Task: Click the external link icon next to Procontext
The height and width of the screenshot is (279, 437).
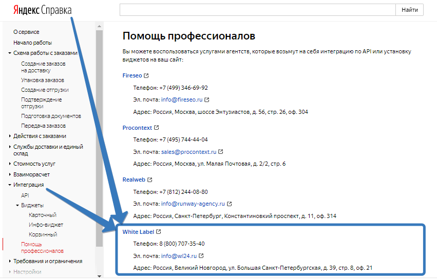Action: tap(157, 128)
